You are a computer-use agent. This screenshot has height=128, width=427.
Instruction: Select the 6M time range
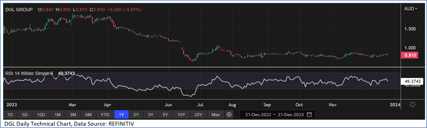click(88, 115)
